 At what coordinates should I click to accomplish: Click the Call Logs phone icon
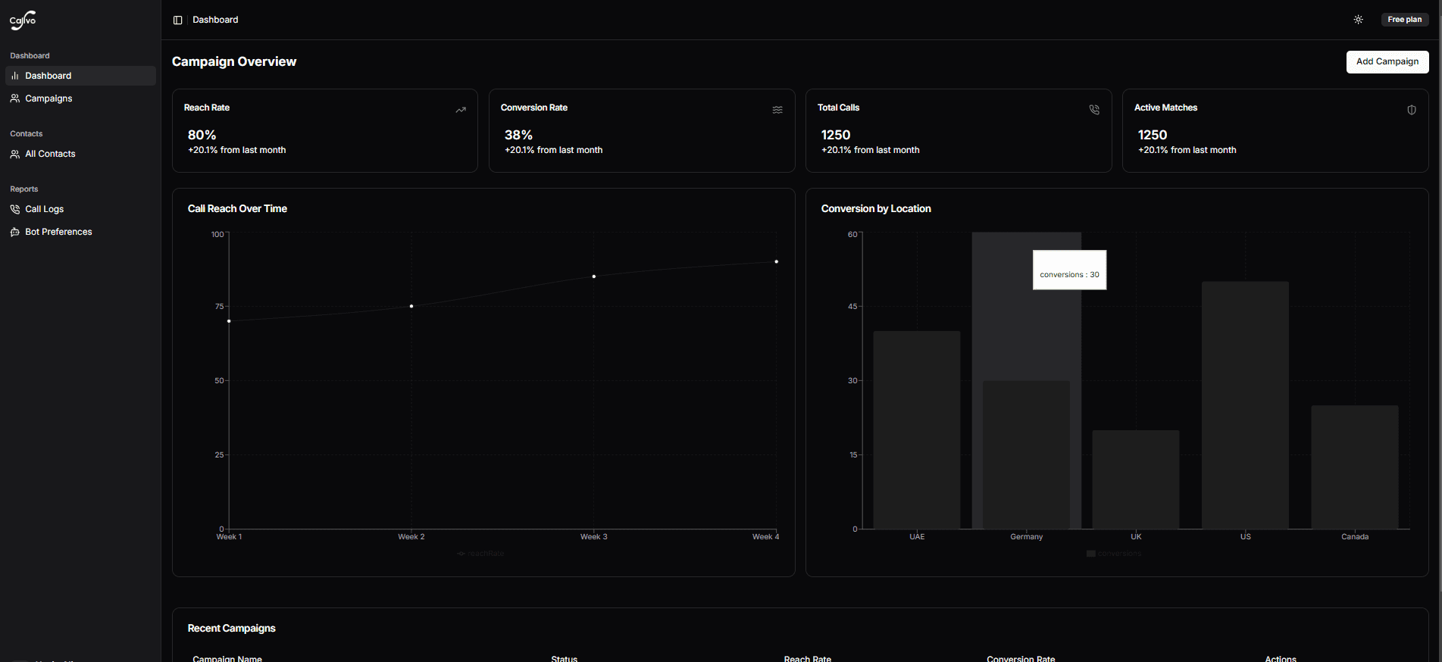click(x=15, y=209)
